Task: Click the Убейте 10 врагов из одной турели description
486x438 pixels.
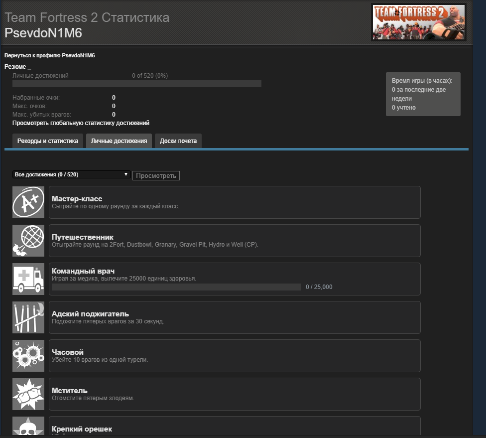Action: click(x=100, y=360)
